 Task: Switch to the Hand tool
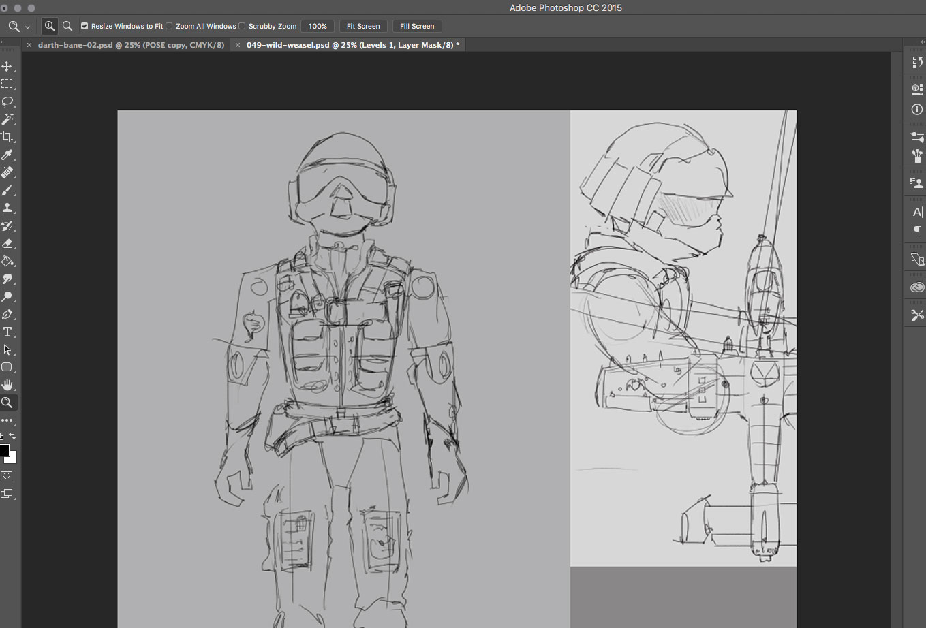click(x=7, y=385)
